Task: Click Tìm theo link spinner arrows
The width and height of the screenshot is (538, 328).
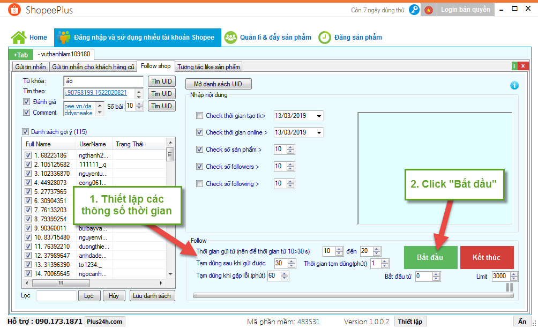Action: point(139,94)
